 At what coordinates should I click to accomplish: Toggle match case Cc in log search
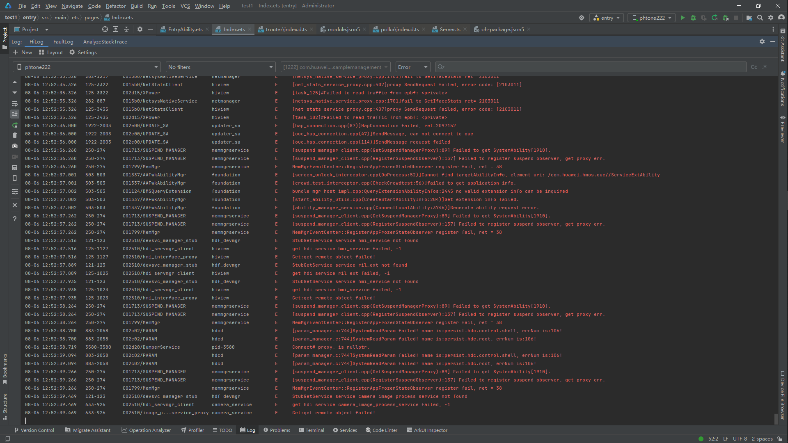[754, 67]
